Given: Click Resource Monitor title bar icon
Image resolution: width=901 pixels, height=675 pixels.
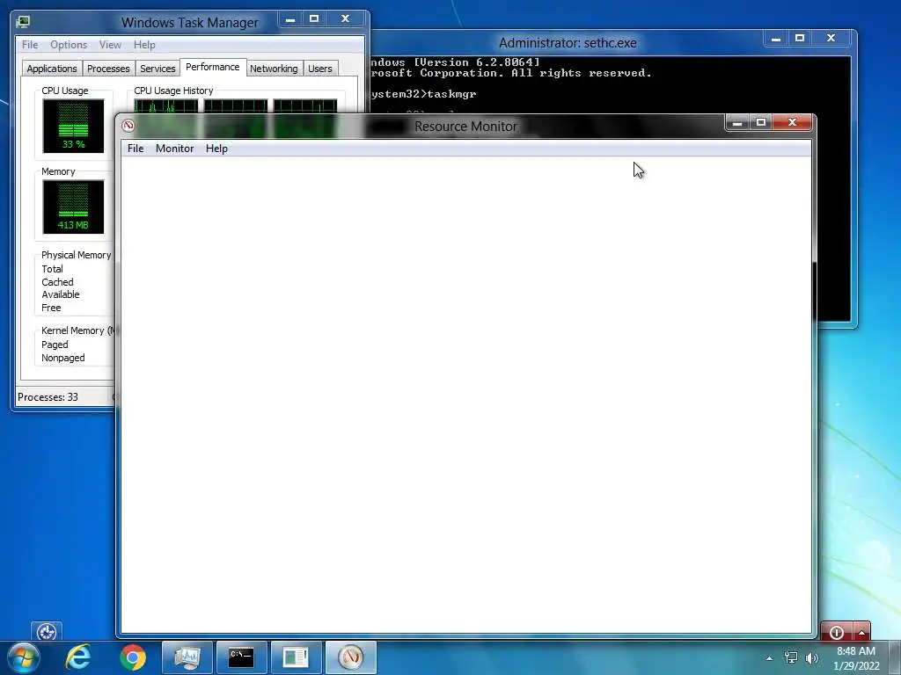Looking at the screenshot, I should point(128,126).
